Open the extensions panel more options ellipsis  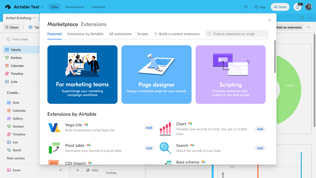[308, 27]
